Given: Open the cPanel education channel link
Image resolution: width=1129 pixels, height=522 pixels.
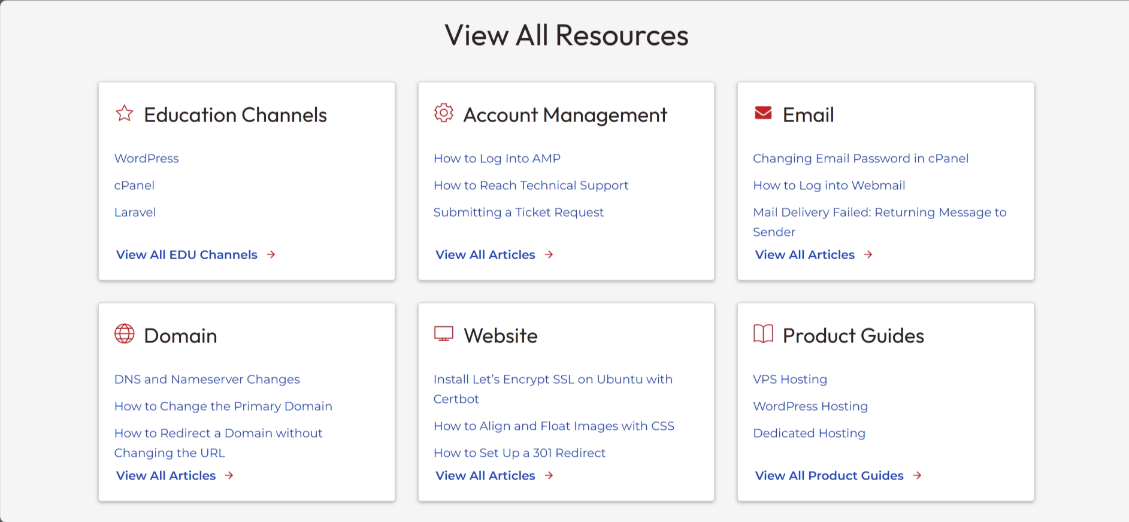Looking at the screenshot, I should click(134, 185).
